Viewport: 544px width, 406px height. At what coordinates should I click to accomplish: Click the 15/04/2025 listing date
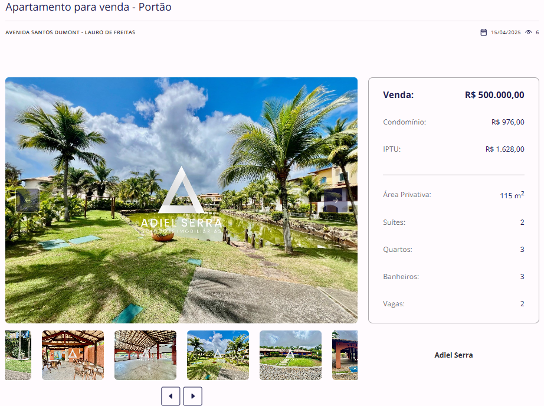tap(506, 32)
